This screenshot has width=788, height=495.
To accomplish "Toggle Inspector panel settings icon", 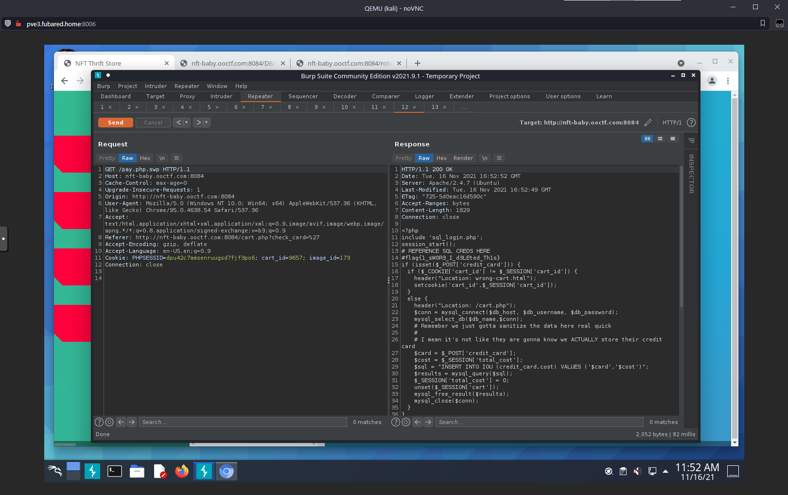I will pyautogui.click(x=691, y=141).
